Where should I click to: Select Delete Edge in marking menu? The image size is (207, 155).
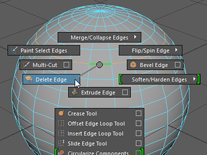point(51,79)
